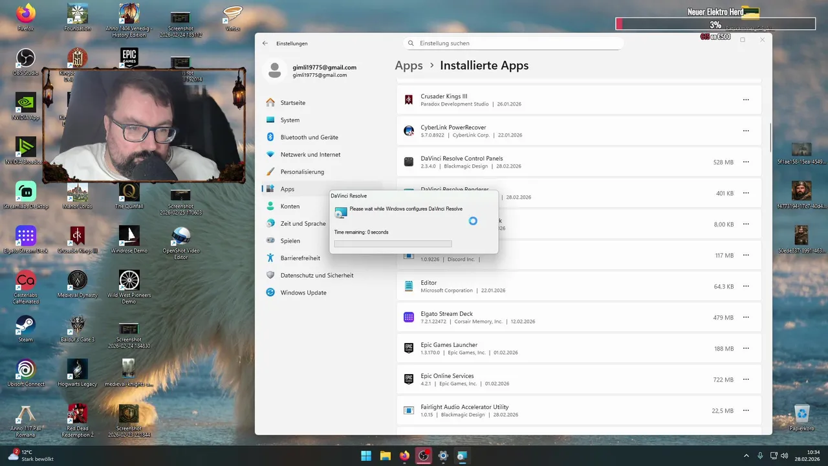Open more options for Fairlight Audio Accelerator Utility
The image size is (828, 466).
click(x=746, y=410)
